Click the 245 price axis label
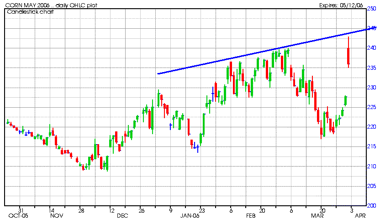The height and width of the screenshot is (219, 380). tap(372, 28)
